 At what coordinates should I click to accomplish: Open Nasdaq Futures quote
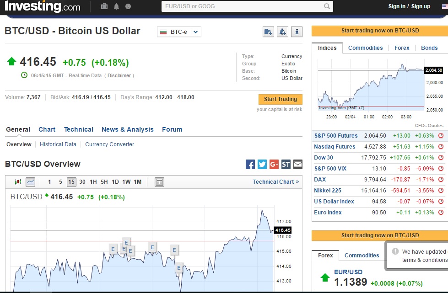(x=335, y=147)
